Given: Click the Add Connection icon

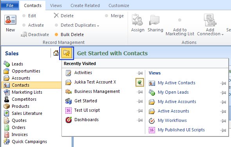Looking at the screenshot, I should [x=210, y=20].
